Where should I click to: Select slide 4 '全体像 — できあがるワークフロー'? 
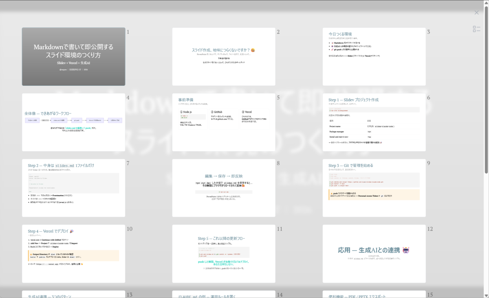click(74, 122)
